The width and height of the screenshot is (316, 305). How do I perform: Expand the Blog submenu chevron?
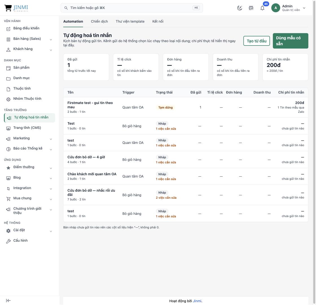[x=51, y=178]
